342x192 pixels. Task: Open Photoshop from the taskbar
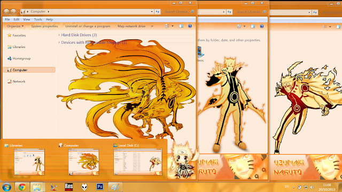click(100, 187)
